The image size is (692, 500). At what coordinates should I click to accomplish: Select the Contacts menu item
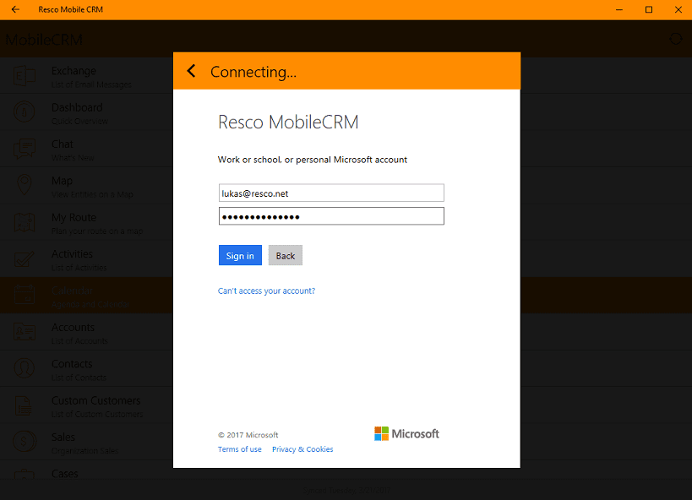86,368
